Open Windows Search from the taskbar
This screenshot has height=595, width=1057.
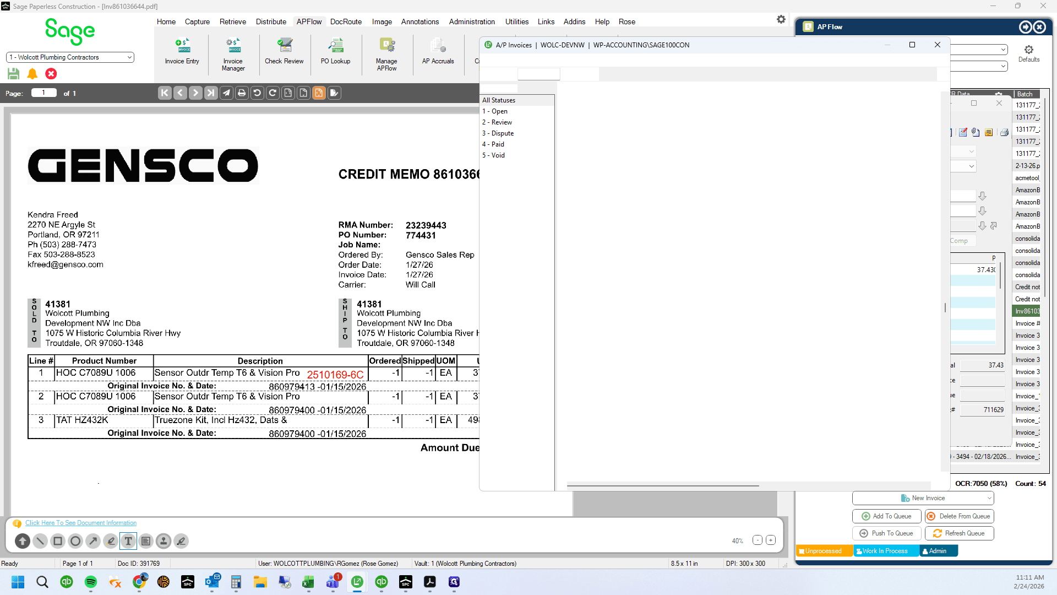(x=42, y=582)
